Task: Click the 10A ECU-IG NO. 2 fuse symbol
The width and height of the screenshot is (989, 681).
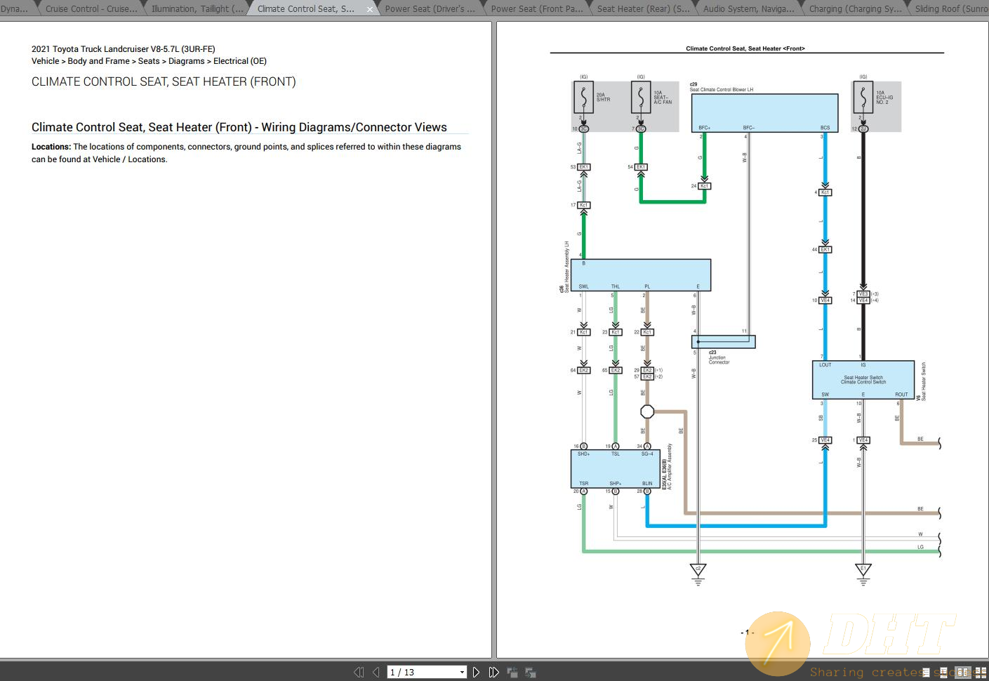Action: tap(863, 98)
